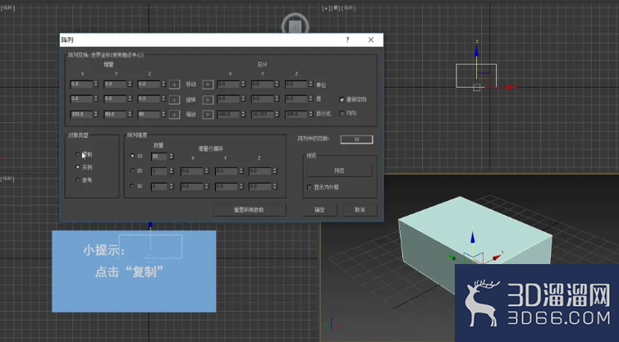
Task: Click the incremental scale Y field showing 80.0
Action: [115, 114]
